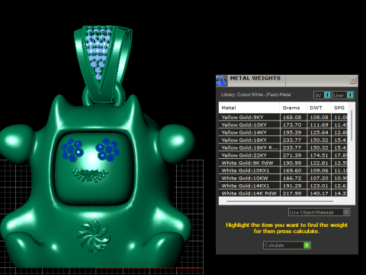Click DWT value 123.01
Image resolution: width=366 pixels, height=275 pixels.
click(x=319, y=186)
